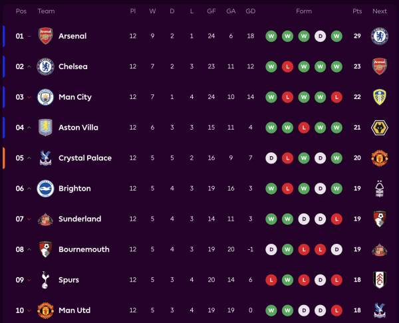Open the Nottingham Forest crest in Brighton's row
Viewport: 399px width, 323px height.
click(x=380, y=189)
